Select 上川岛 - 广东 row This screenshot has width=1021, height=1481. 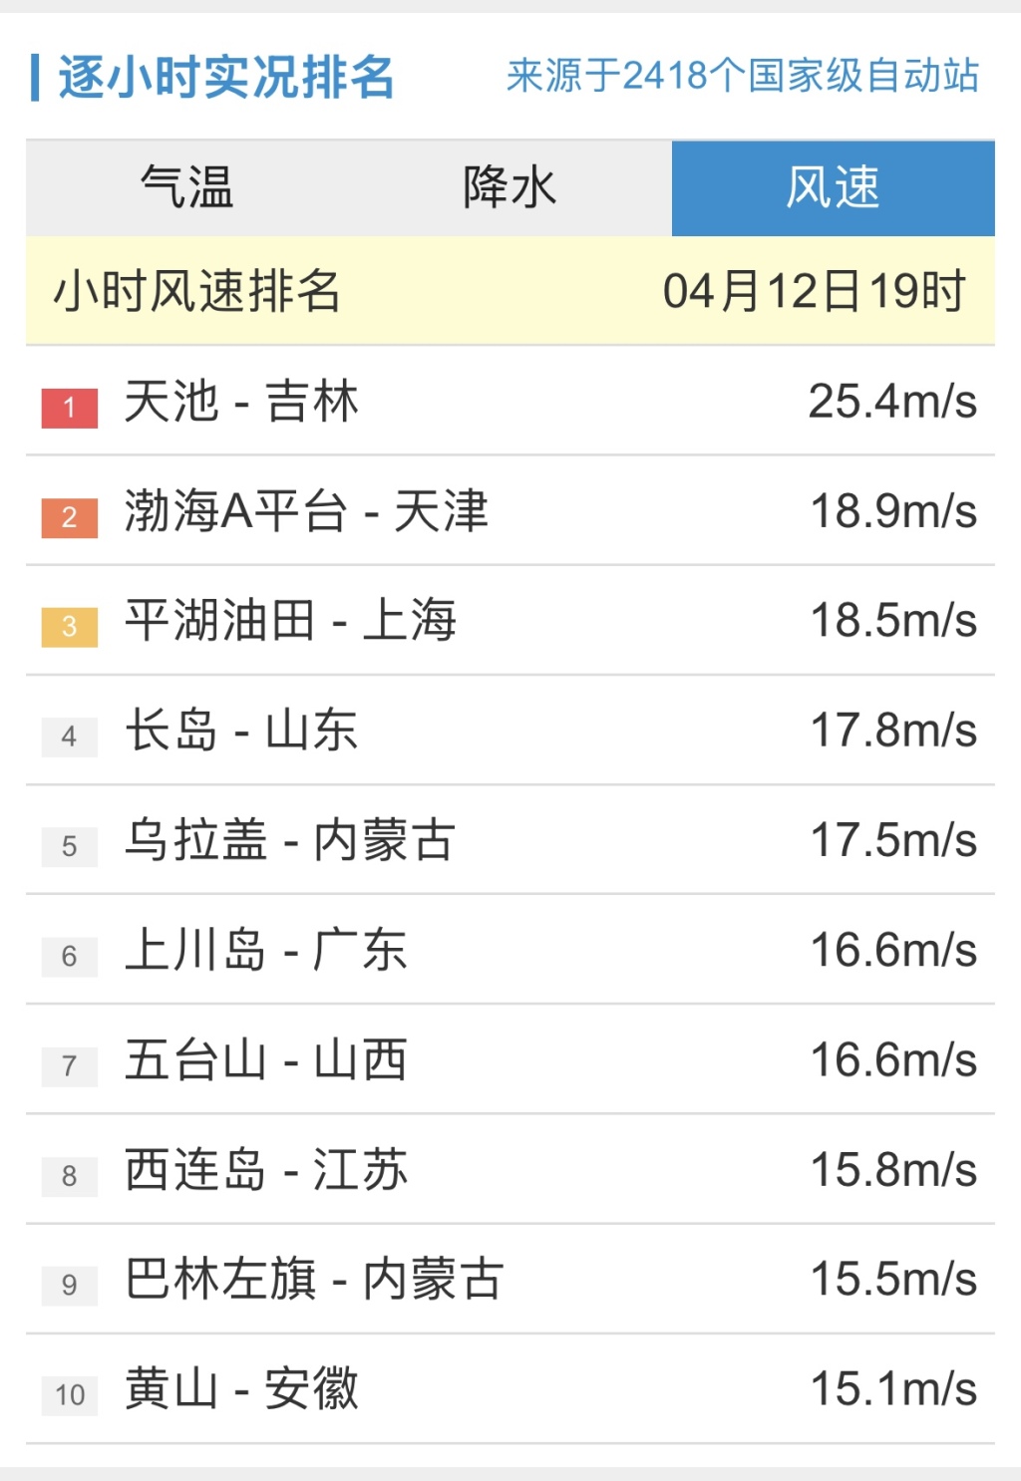[x=510, y=950]
